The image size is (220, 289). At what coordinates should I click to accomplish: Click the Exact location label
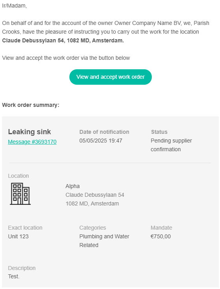25,228
